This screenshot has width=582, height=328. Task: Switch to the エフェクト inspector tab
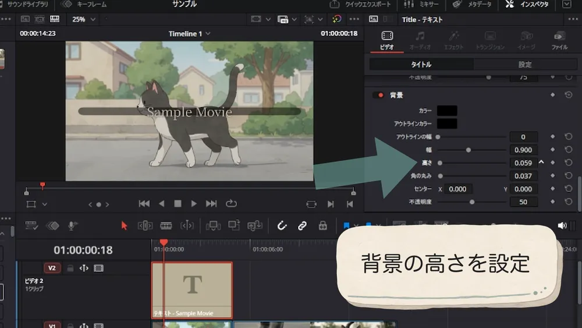pyautogui.click(x=453, y=40)
